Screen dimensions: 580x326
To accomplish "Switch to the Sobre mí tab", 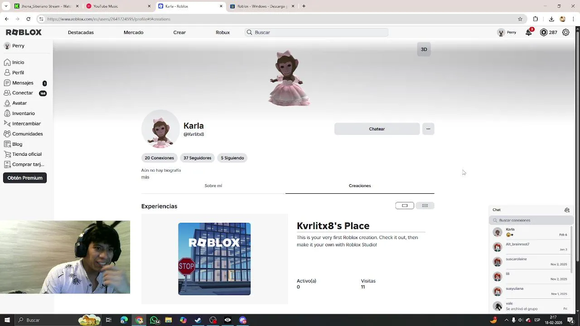I will tap(213, 186).
